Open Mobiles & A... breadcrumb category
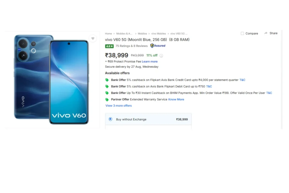 click(x=124, y=34)
